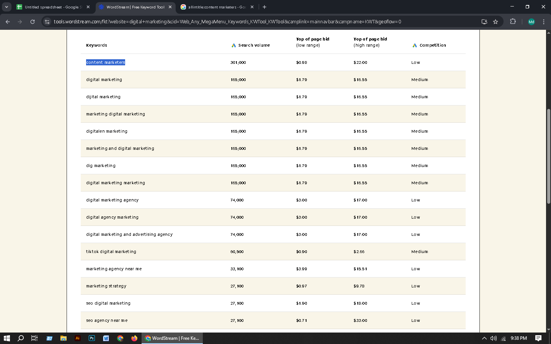Click Top of page bid (high range) header
Screen dimensions: 551x344
point(370,42)
